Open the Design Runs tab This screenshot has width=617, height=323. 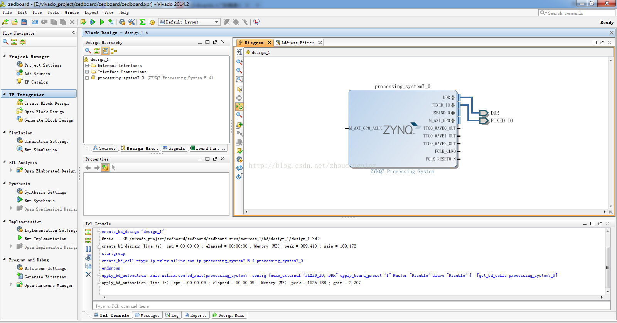(x=228, y=315)
